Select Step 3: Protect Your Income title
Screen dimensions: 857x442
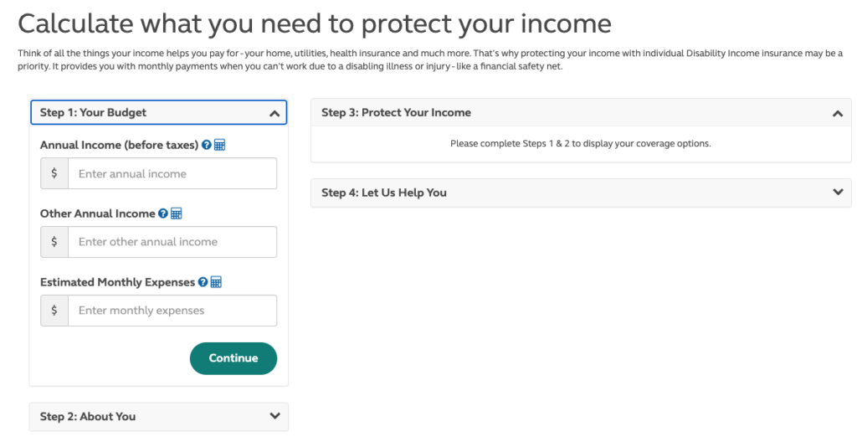(396, 113)
